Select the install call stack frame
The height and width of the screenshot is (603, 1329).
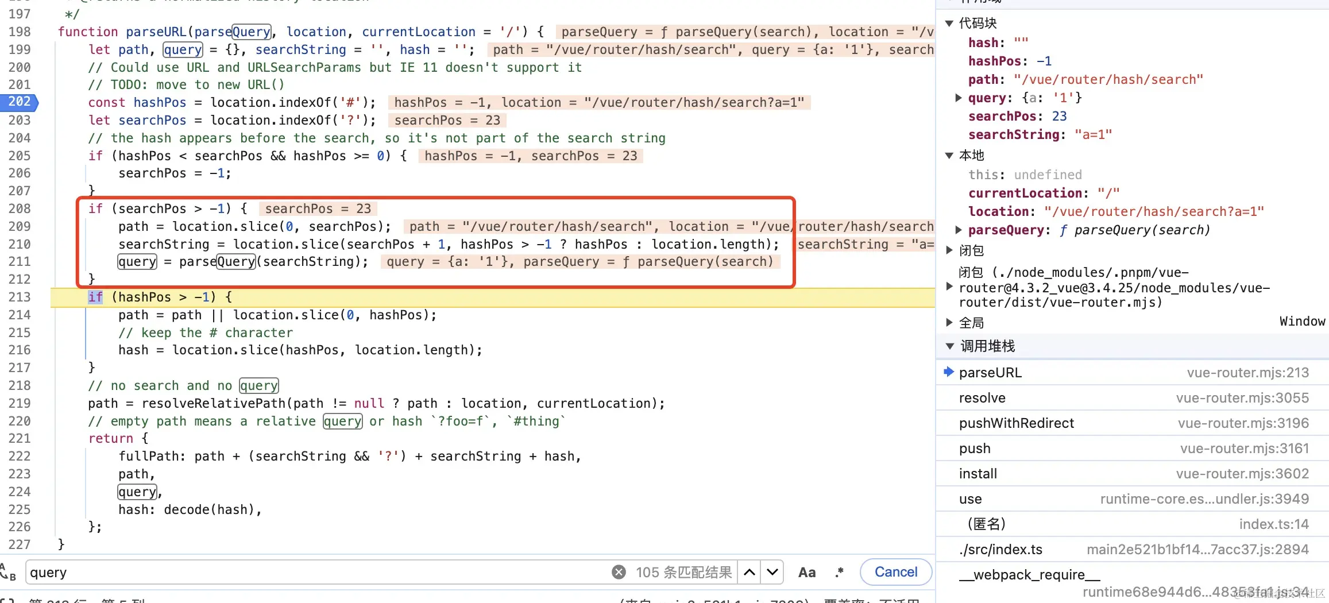point(1132,474)
